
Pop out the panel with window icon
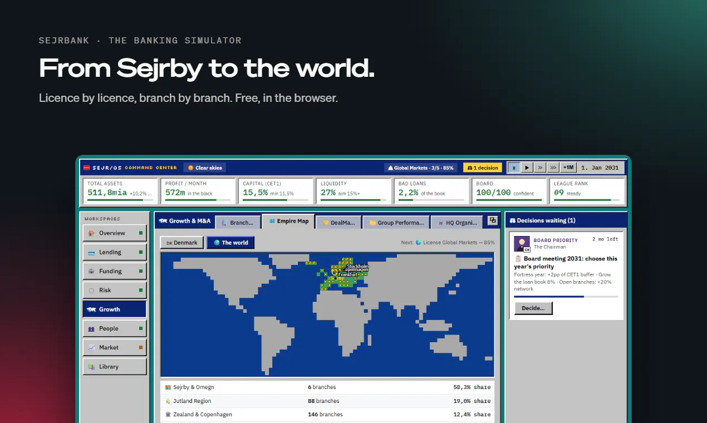[x=493, y=220]
